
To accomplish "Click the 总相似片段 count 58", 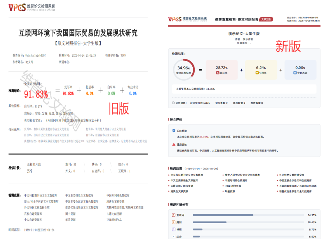I will coord(30,171).
